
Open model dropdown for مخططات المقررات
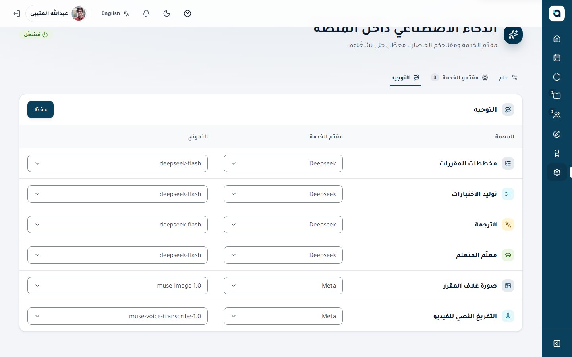point(118,163)
